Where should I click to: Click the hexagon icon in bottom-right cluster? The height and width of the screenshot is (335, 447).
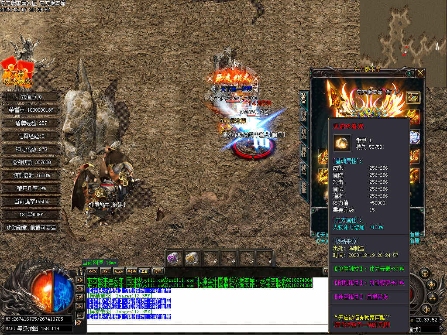point(425,273)
